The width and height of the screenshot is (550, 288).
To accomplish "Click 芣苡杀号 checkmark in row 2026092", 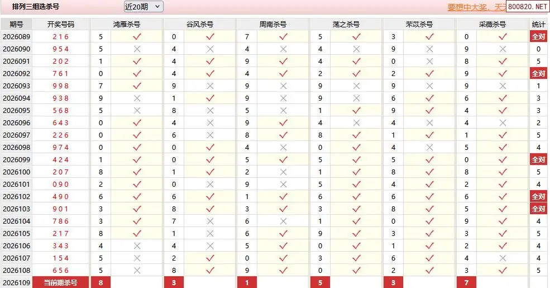I will click(429, 74).
